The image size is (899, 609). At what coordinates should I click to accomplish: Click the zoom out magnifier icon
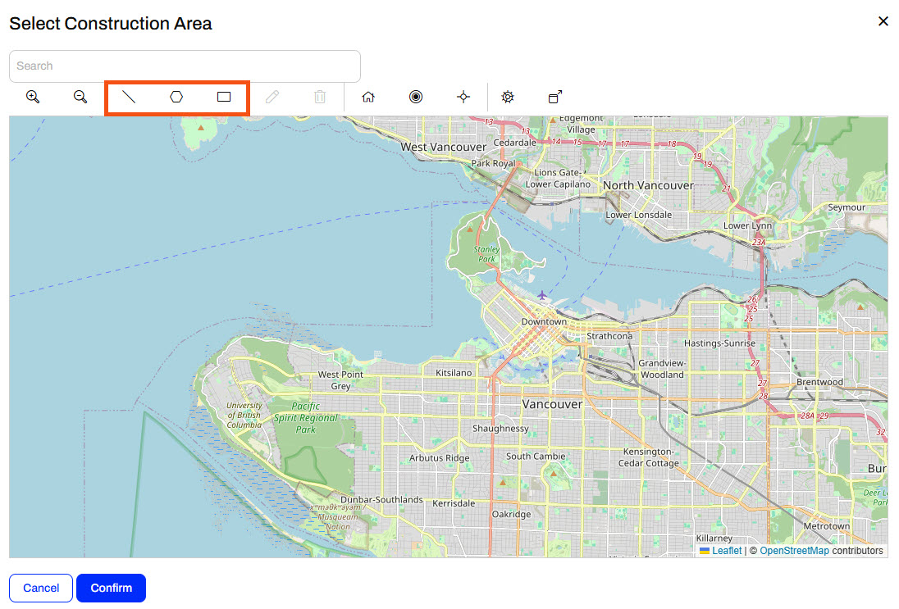tap(80, 97)
